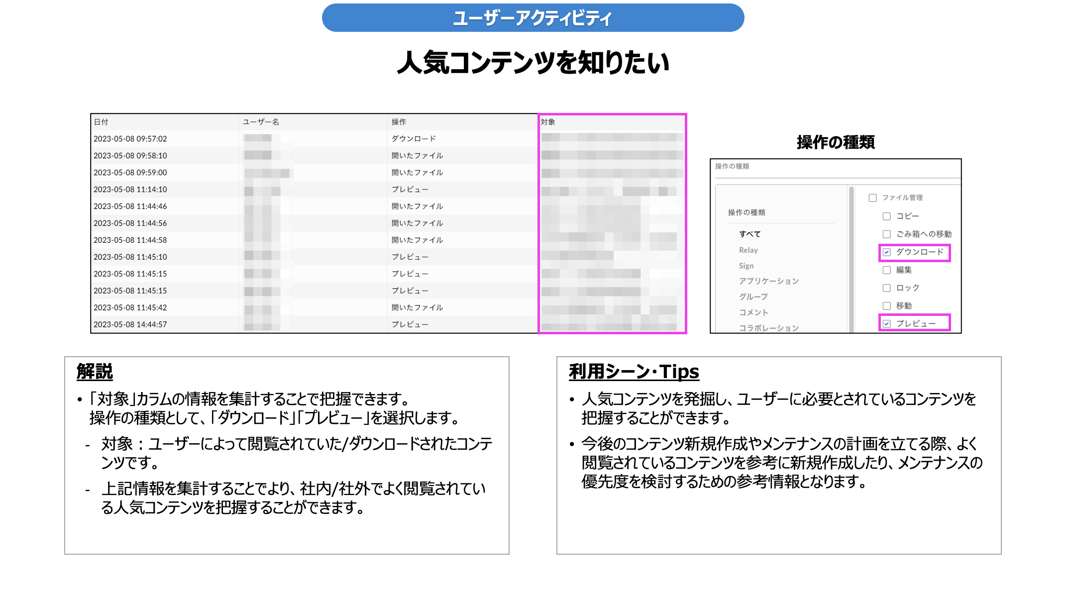This screenshot has width=1069, height=591.
Task: Enable the コピー checkbox
Action: tap(886, 216)
